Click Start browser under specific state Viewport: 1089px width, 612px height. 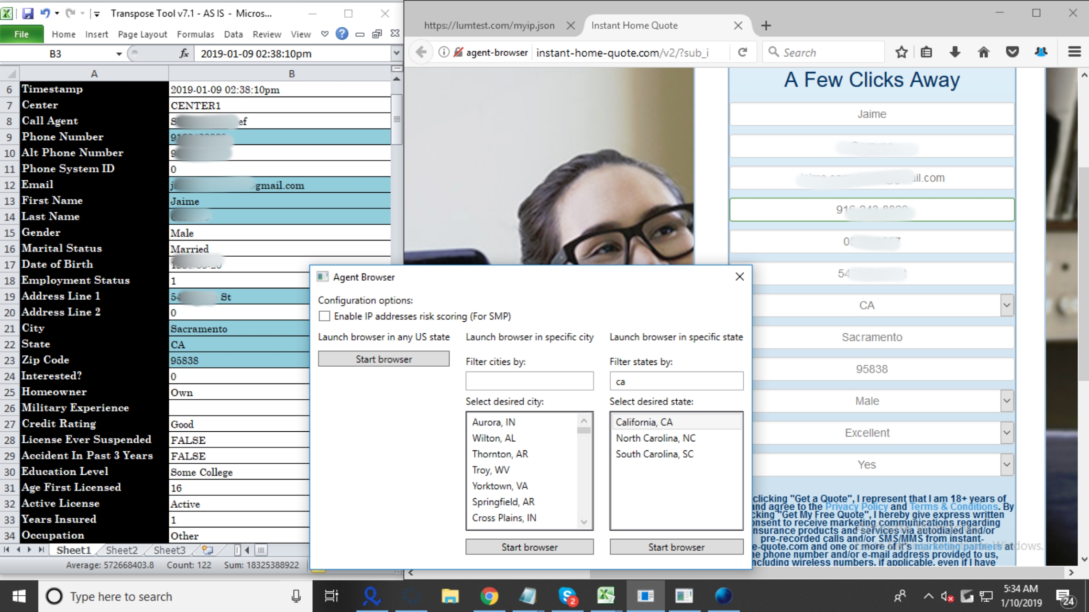point(676,547)
